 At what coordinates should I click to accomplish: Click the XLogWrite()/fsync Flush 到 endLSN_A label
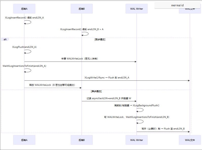tap(107, 78)
